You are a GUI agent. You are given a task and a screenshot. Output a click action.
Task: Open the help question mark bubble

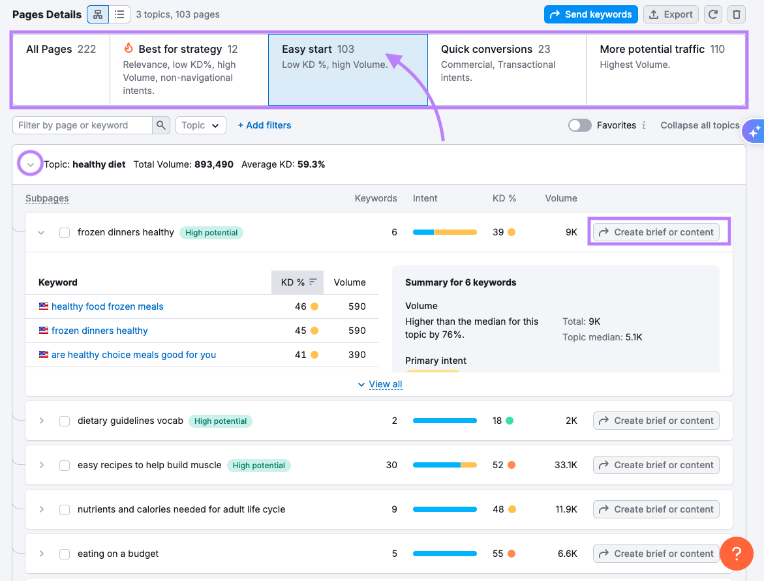(737, 553)
